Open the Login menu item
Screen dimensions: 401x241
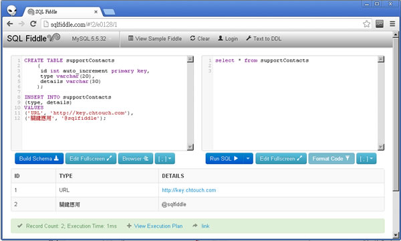point(228,39)
